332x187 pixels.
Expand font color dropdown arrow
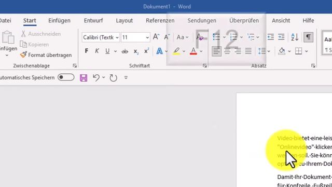pos(201,51)
